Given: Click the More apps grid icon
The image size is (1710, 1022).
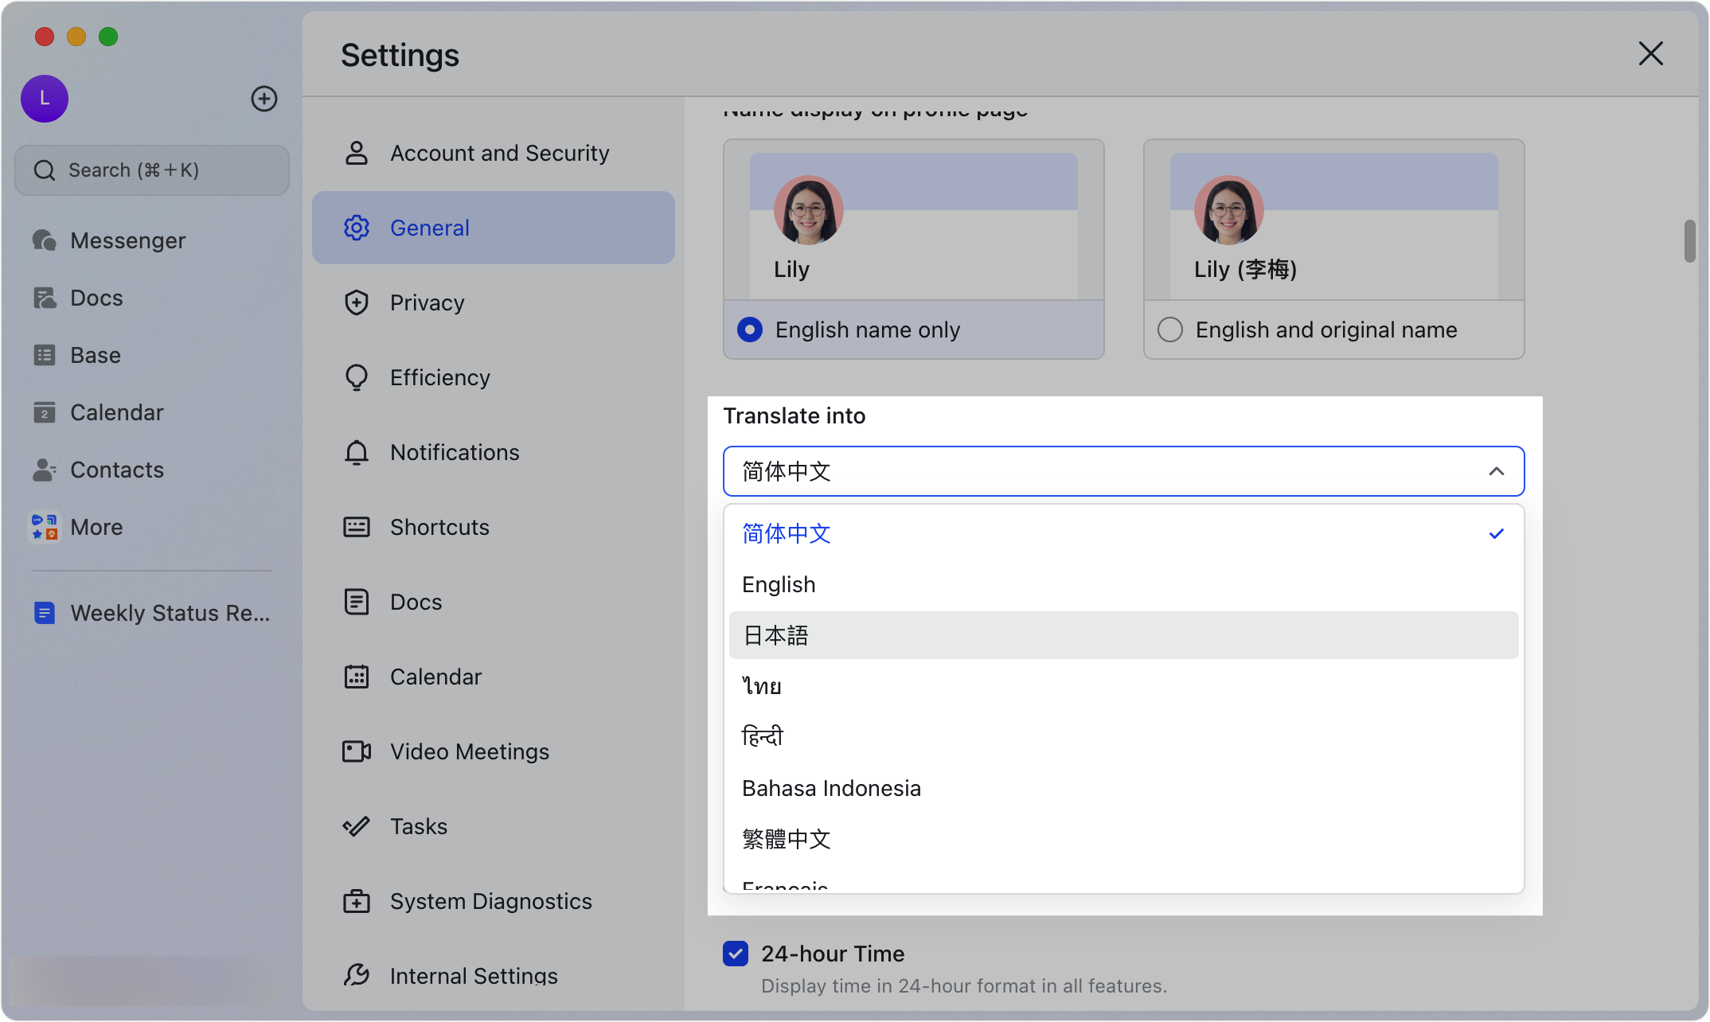Looking at the screenshot, I should 45,527.
